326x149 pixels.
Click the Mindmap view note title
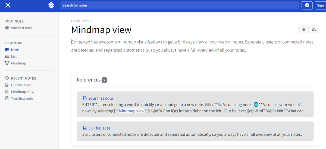[x=101, y=30]
